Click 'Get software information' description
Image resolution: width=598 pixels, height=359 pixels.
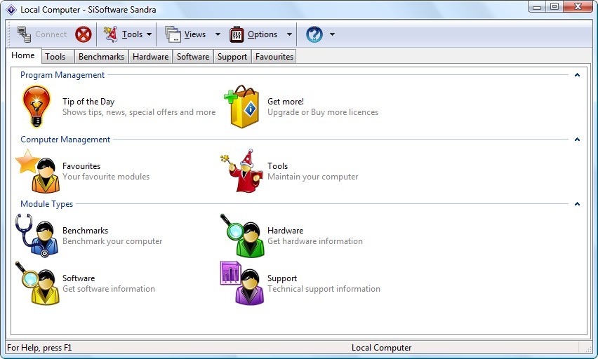pos(109,289)
